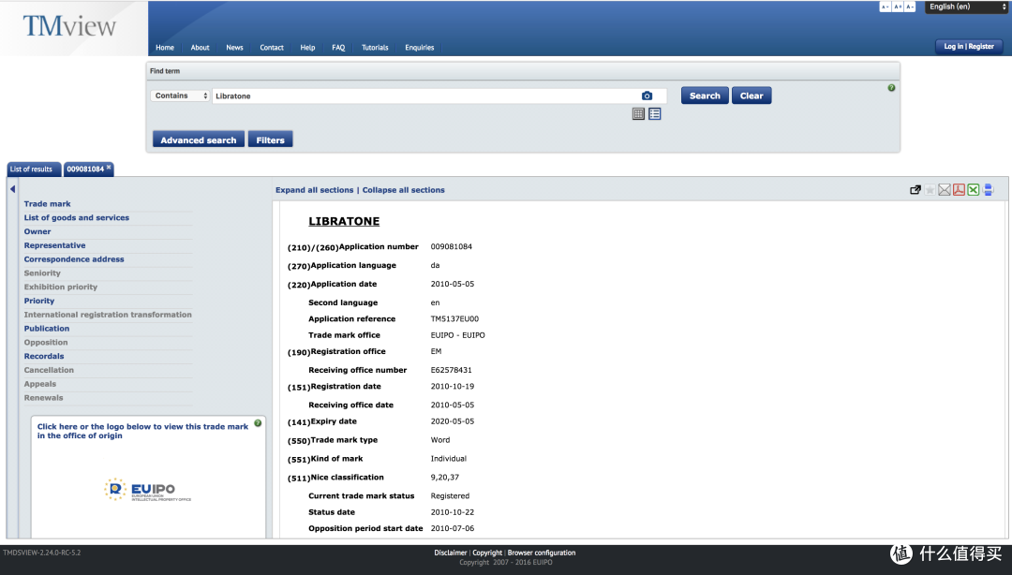Select receiving office number E62578431

coord(451,370)
